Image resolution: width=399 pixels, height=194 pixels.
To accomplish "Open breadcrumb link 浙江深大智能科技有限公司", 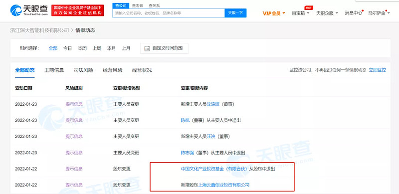I will (x=39, y=30).
